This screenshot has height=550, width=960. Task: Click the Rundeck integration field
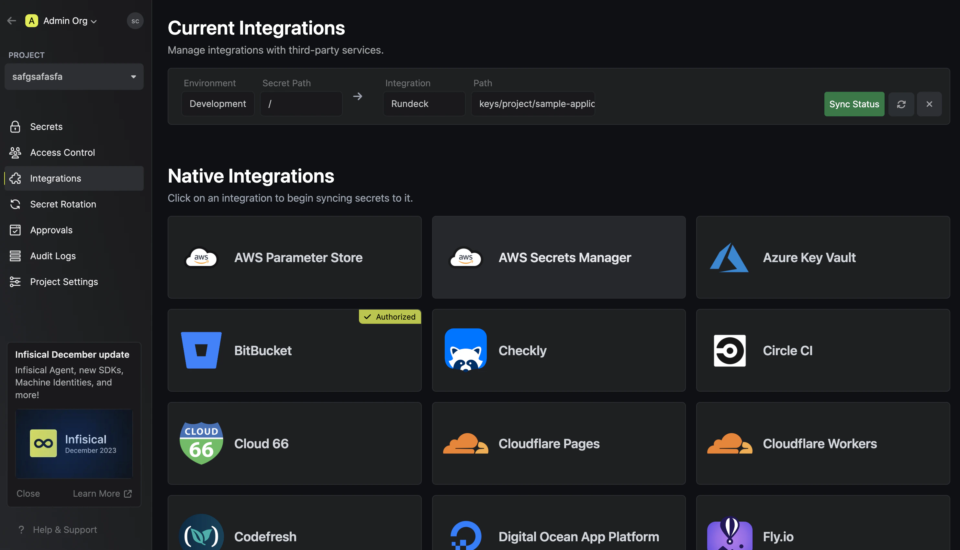coord(424,103)
